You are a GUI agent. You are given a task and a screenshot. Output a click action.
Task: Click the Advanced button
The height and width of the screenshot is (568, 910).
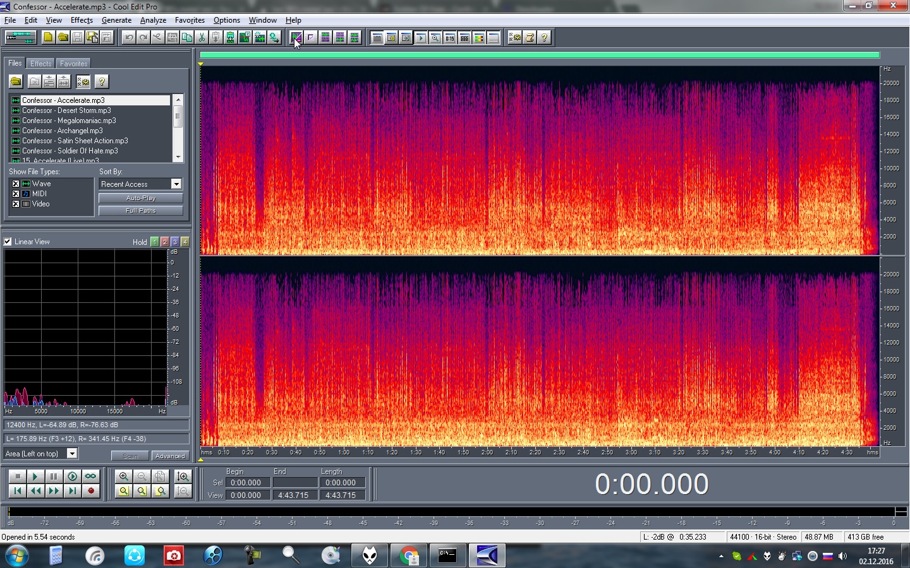170,456
